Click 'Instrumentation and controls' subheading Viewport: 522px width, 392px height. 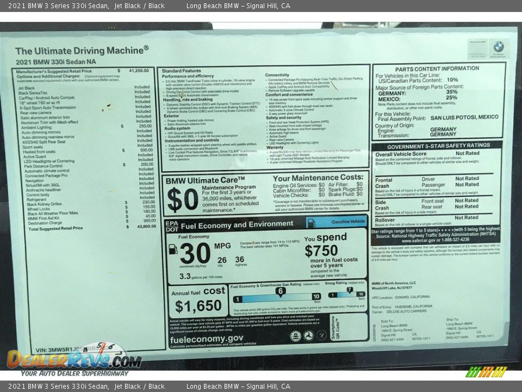pyautogui.click(x=192, y=140)
